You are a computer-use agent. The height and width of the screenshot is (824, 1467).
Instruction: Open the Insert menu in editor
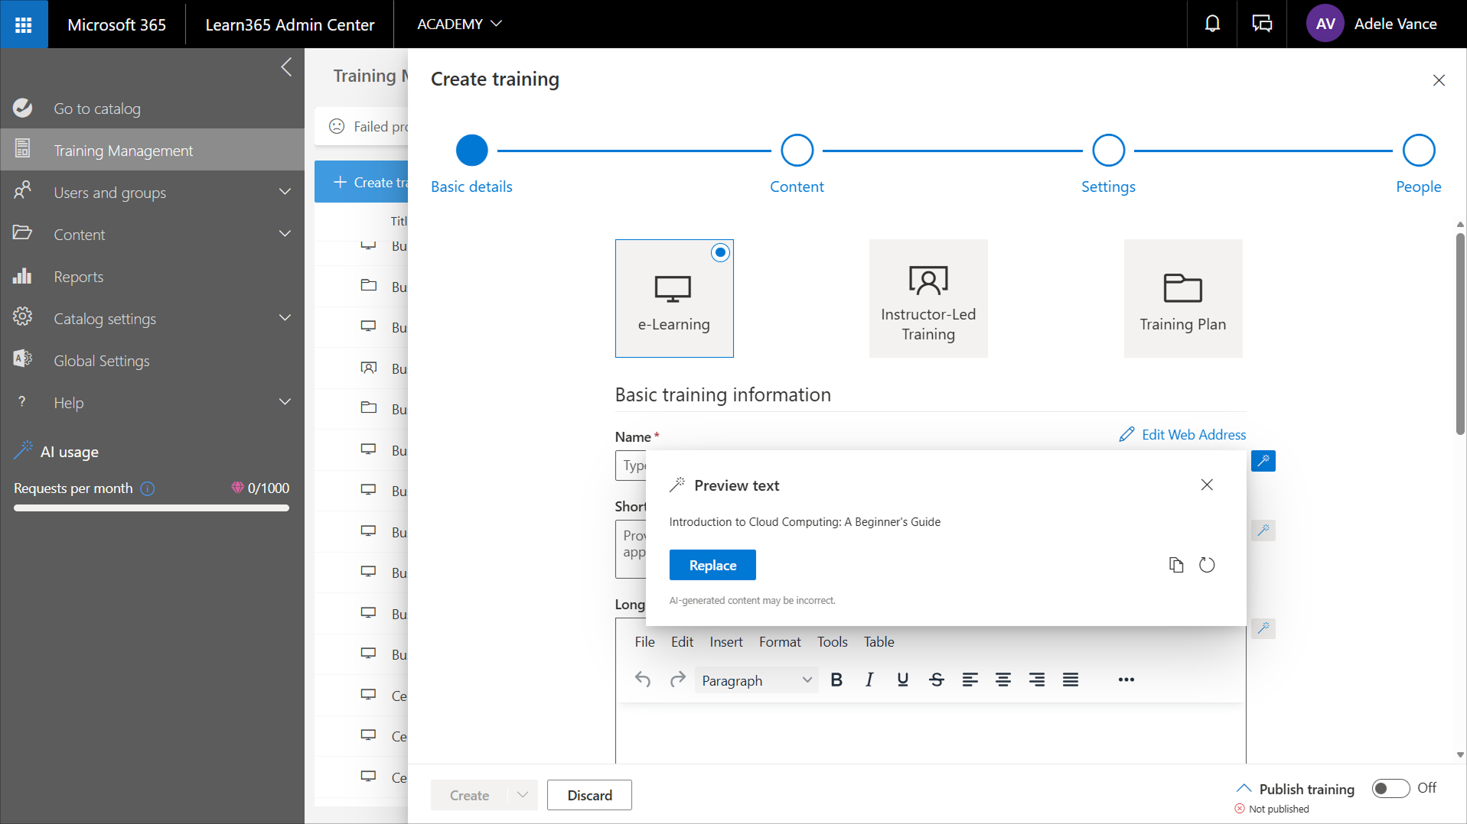[x=725, y=642]
